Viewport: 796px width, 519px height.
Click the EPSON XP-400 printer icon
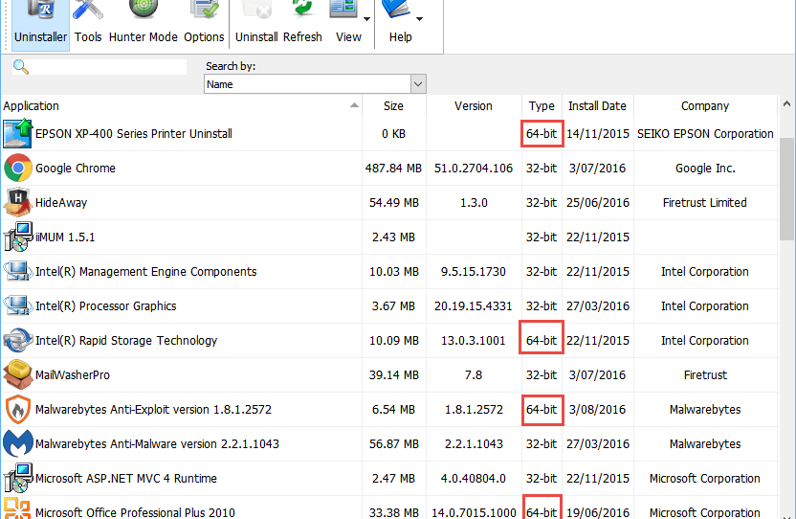pos(18,134)
